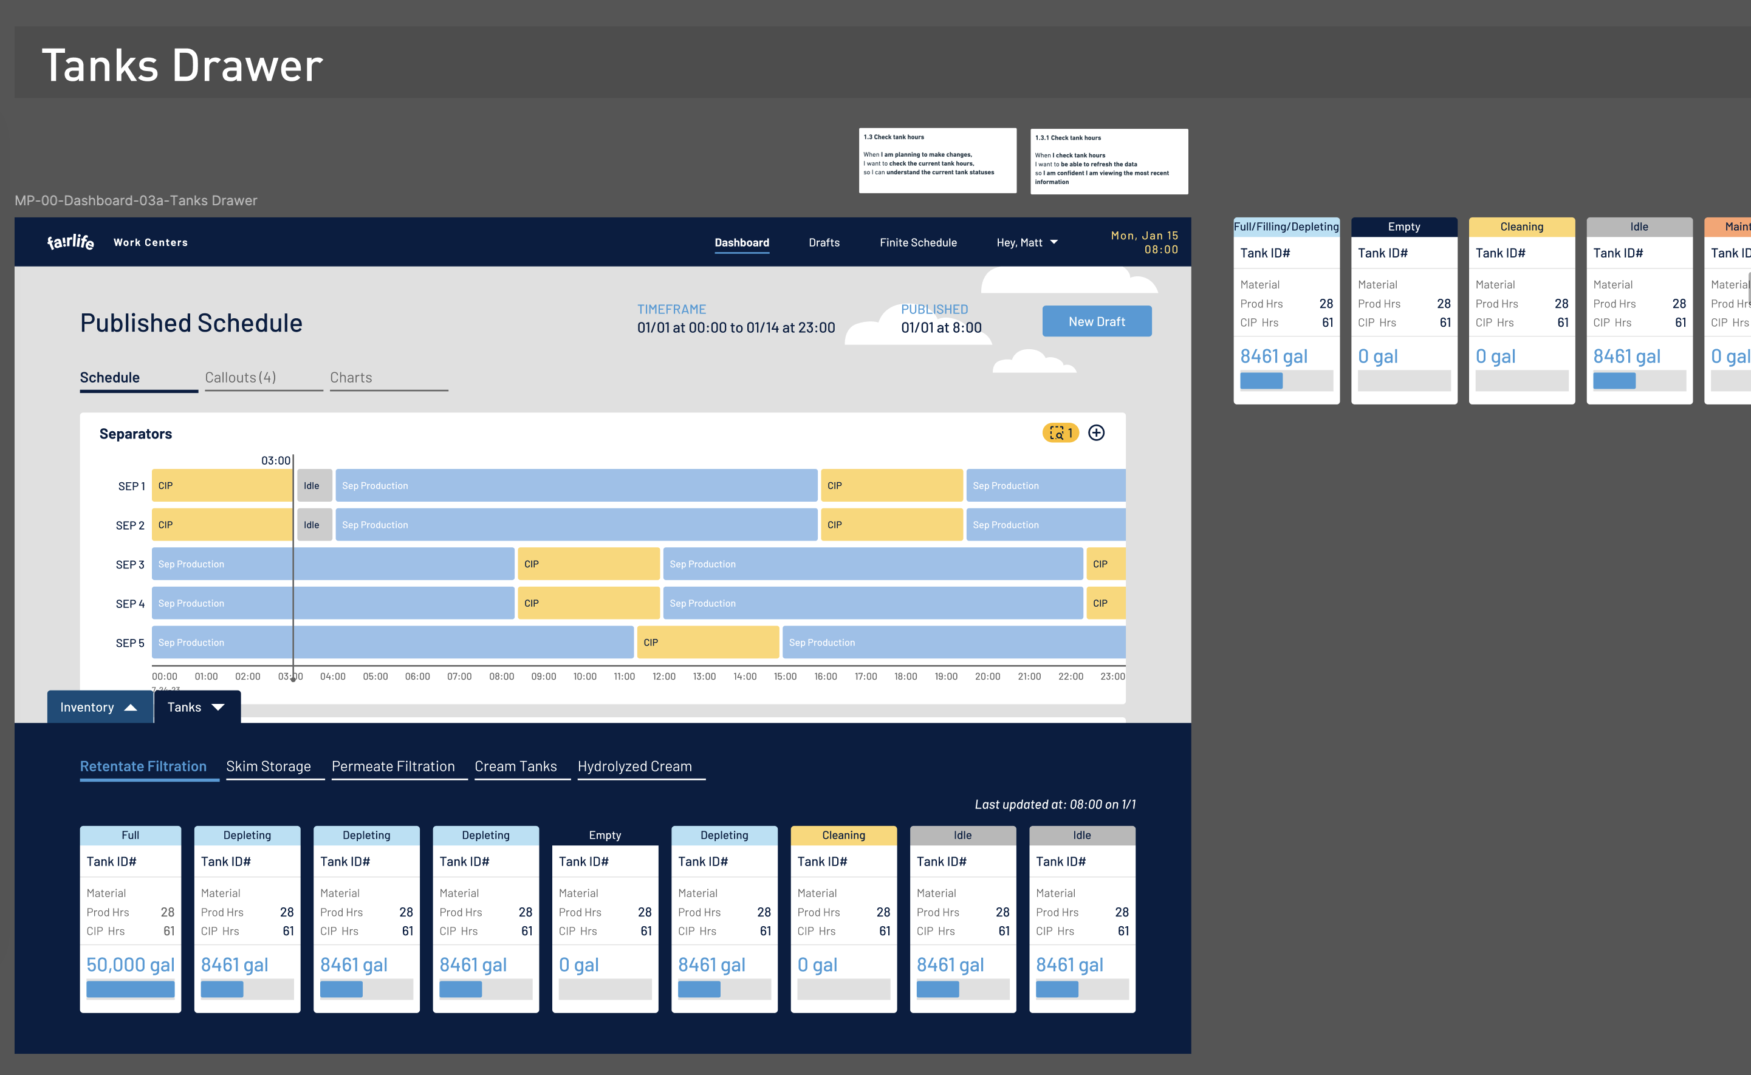Select the Hydrolyzed Cream tab

634,766
